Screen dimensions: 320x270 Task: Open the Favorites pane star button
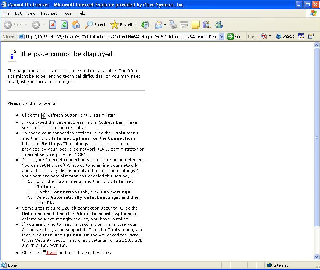(x=123, y=25)
